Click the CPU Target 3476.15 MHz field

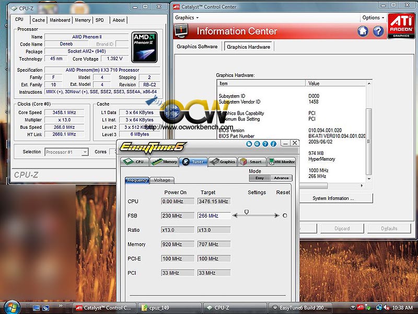coord(214,201)
